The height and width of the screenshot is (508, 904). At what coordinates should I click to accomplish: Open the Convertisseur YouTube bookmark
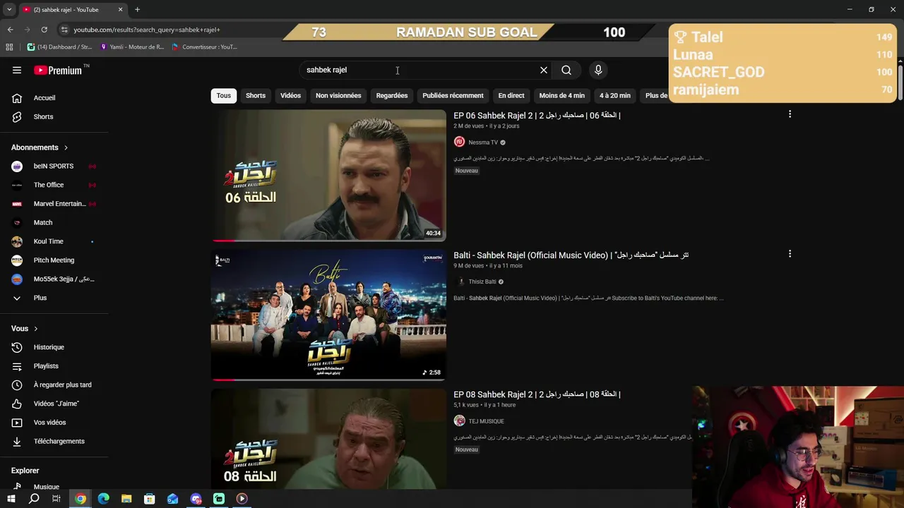pos(205,47)
